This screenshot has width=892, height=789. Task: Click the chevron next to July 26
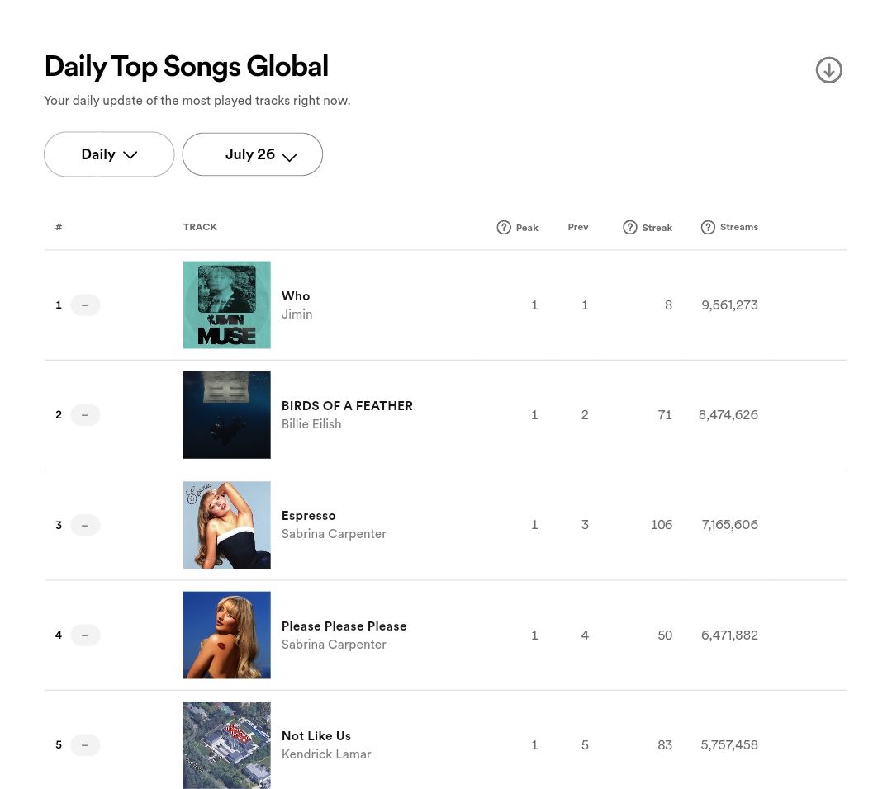290,158
